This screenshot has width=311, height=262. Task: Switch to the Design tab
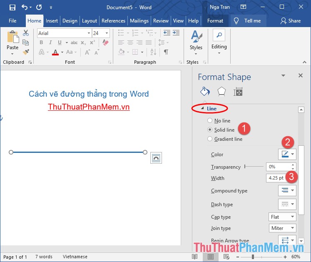coord(70,21)
